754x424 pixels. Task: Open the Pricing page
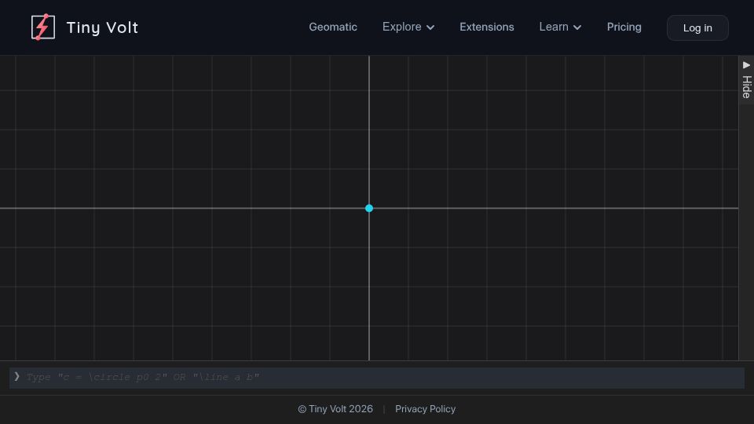[624, 27]
